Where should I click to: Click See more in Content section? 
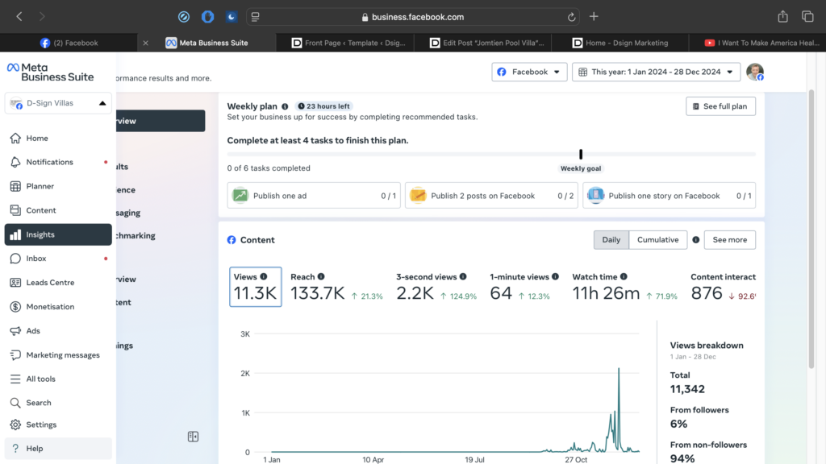729,240
